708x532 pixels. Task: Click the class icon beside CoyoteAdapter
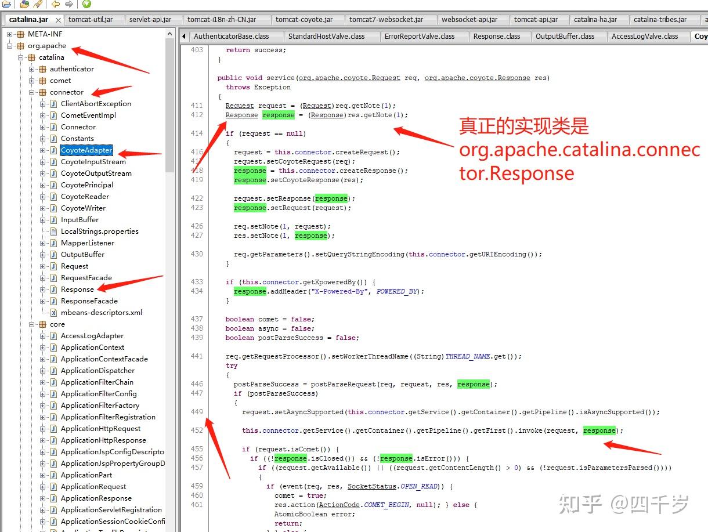point(53,150)
